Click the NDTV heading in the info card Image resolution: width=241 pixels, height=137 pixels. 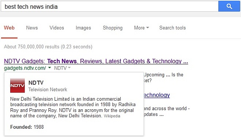click(36, 83)
